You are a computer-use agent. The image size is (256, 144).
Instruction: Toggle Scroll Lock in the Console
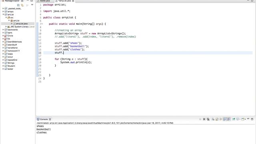coord(217,119)
